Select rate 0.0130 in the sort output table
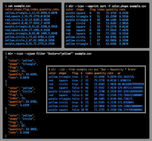Screen dimensions: 152x141 tap(124, 27)
